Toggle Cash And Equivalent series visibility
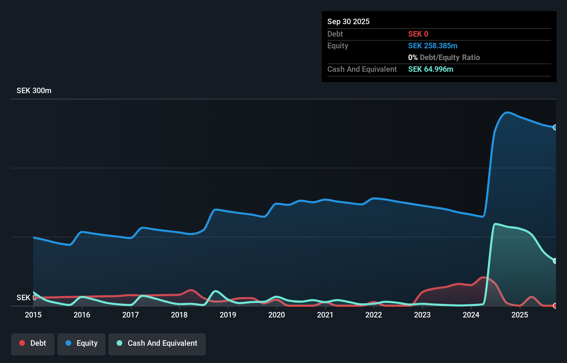This screenshot has height=363, width=567. pyautogui.click(x=157, y=344)
